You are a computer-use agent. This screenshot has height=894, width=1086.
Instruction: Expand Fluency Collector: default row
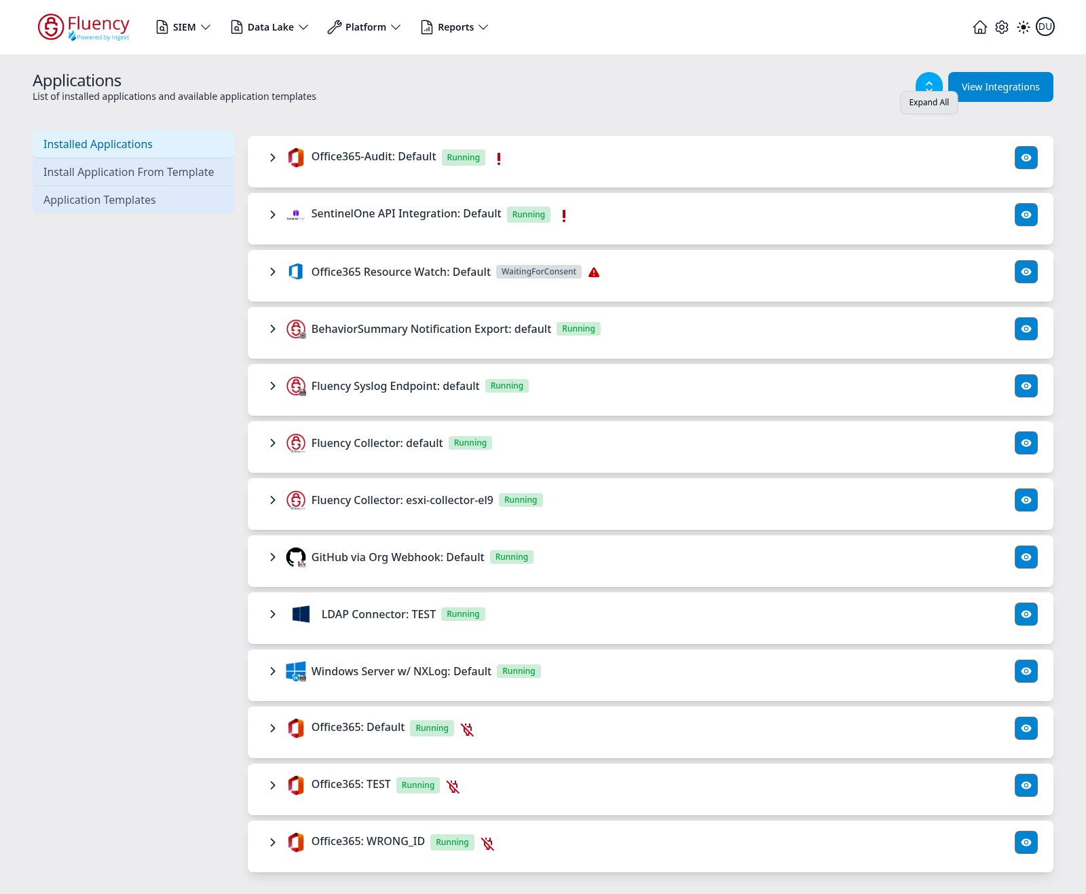tap(273, 443)
